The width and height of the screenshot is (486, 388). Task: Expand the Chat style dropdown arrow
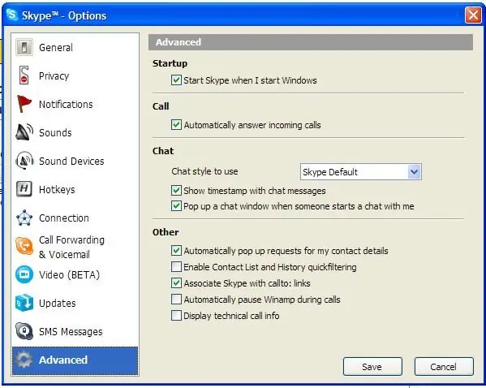click(x=415, y=171)
